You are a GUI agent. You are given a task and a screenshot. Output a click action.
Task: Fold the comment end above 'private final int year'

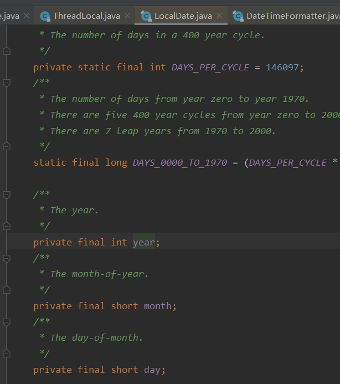coord(7,226)
